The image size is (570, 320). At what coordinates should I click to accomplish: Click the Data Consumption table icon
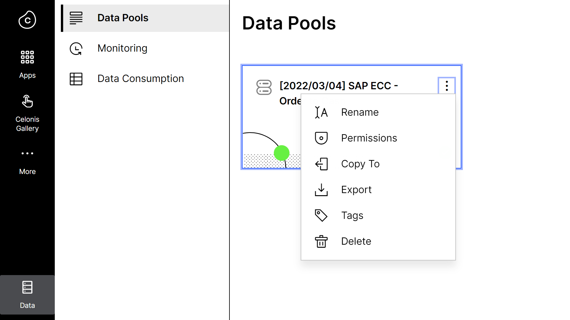coord(76,79)
